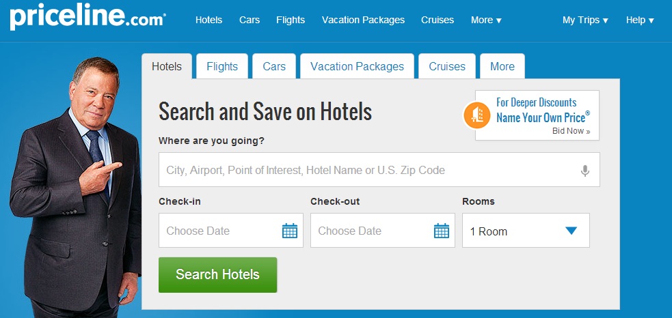
Task: Click the priceline.com logo
Action: coord(88,18)
